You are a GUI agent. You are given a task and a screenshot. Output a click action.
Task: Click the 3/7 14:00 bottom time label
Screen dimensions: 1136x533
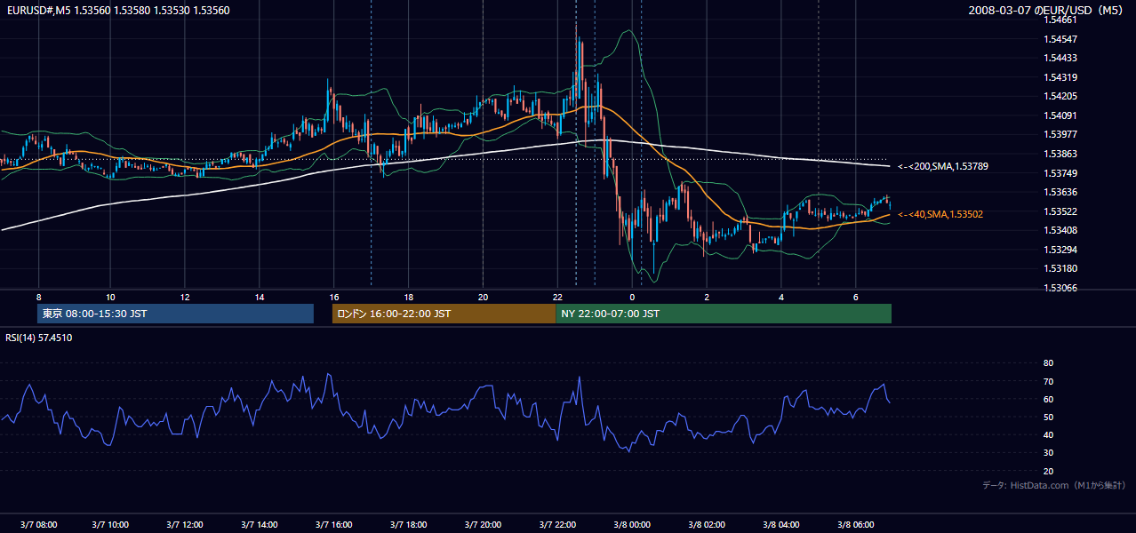point(260,524)
